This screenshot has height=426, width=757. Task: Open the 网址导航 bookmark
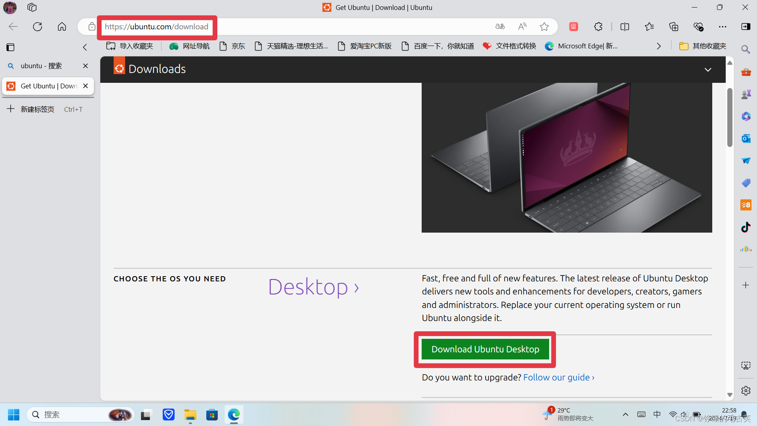(x=189, y=46)
